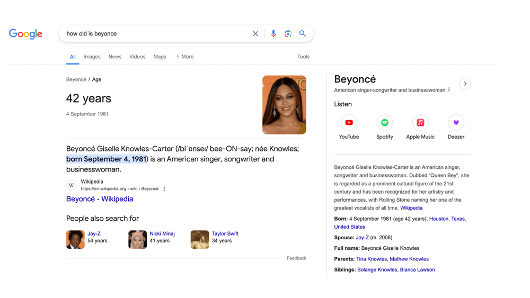The height and width of the screenshot is (298, 530).
Task: Open the Taylor Swift related search
Action: (225, 233)
